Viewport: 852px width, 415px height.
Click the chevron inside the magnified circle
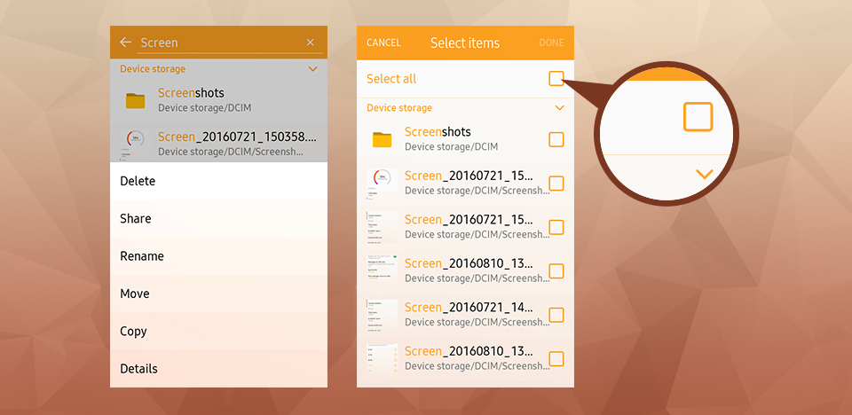(705, 175)
